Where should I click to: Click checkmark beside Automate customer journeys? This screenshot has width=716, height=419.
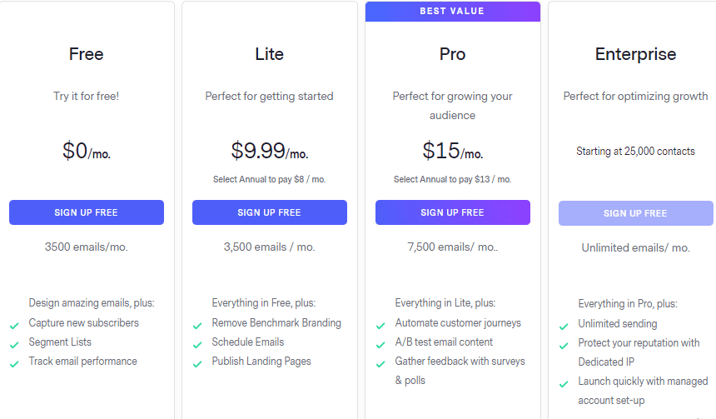[x=380, y=326]
